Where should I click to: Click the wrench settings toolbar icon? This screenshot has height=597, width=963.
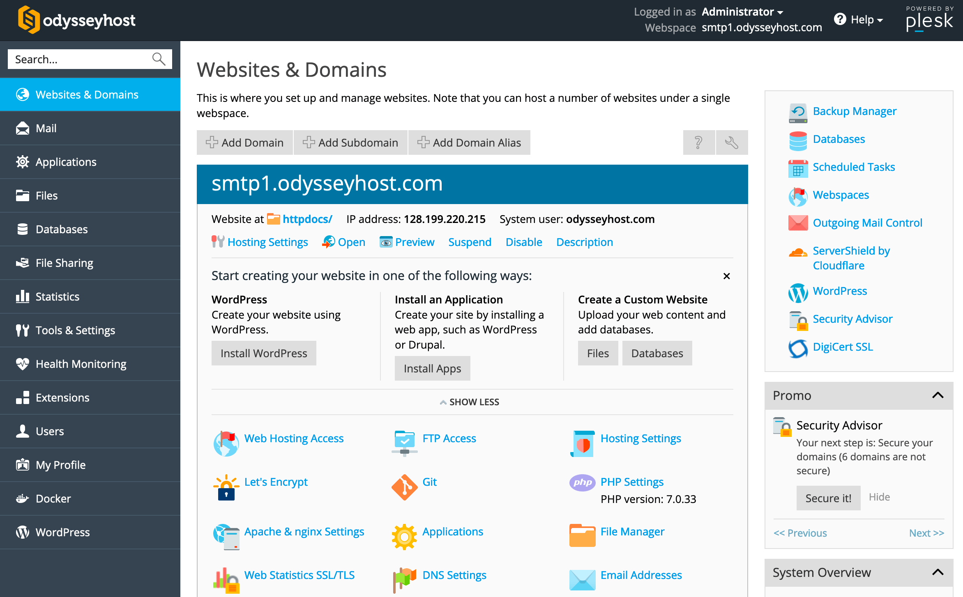(732, 142)
